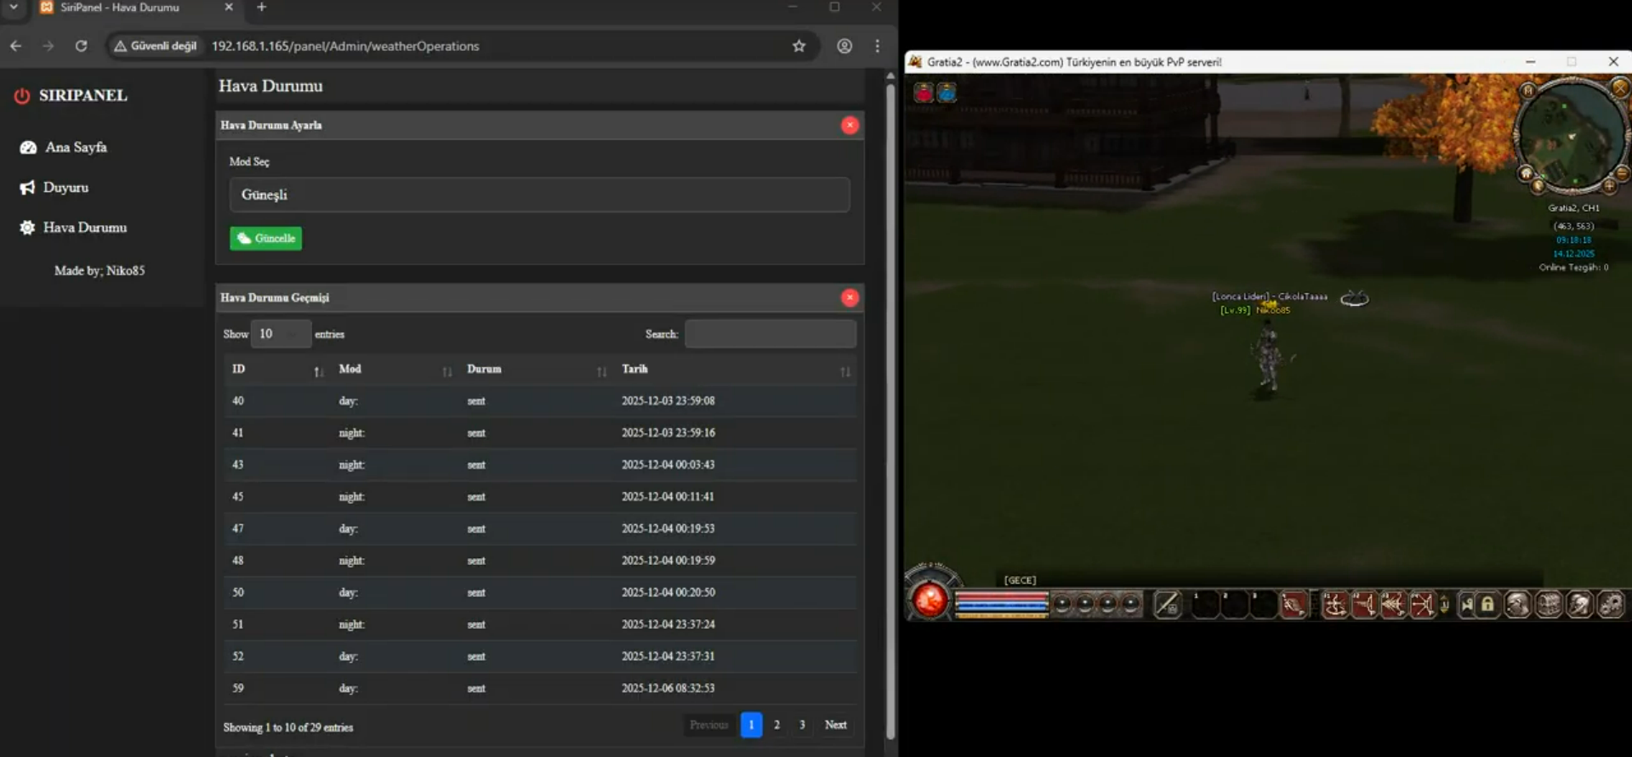The height and width of the screenshot is (757, 1632).
Task: Close the Hava Durumu Ayarla panel
Action: pyautogui.click(x=850, y=125)
